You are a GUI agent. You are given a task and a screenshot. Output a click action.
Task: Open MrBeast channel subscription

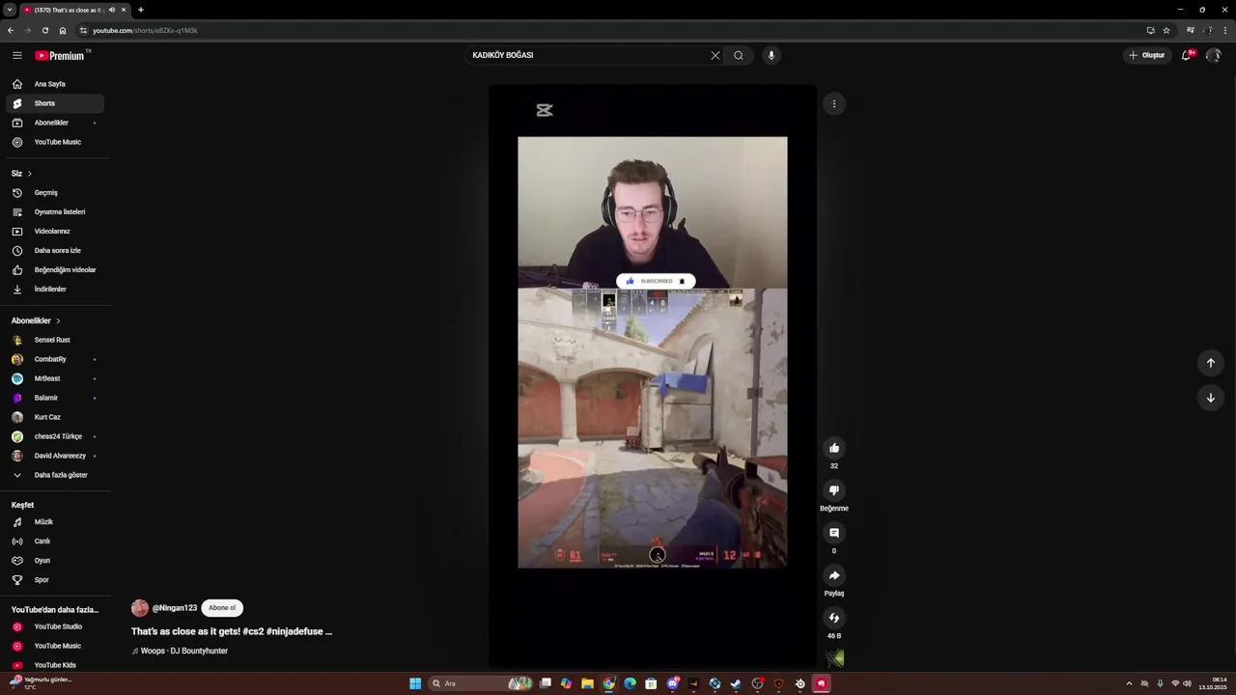pos(55,378)
